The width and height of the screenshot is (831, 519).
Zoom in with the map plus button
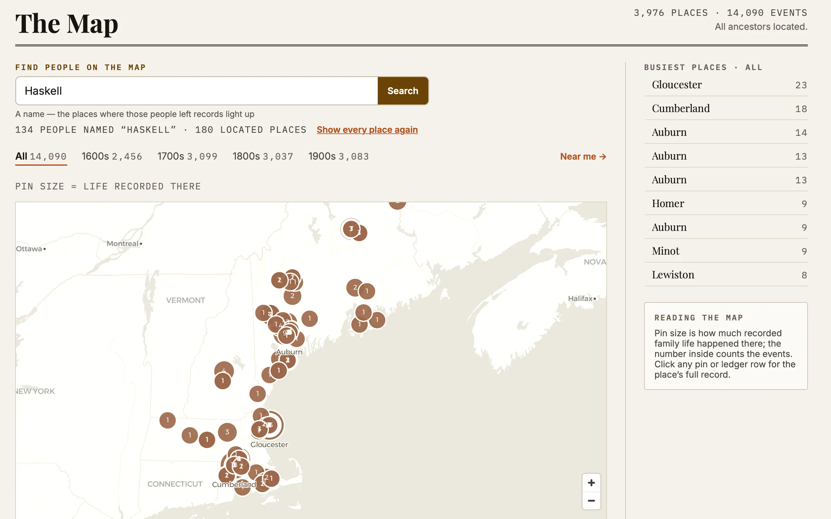(x=591, y=483)
